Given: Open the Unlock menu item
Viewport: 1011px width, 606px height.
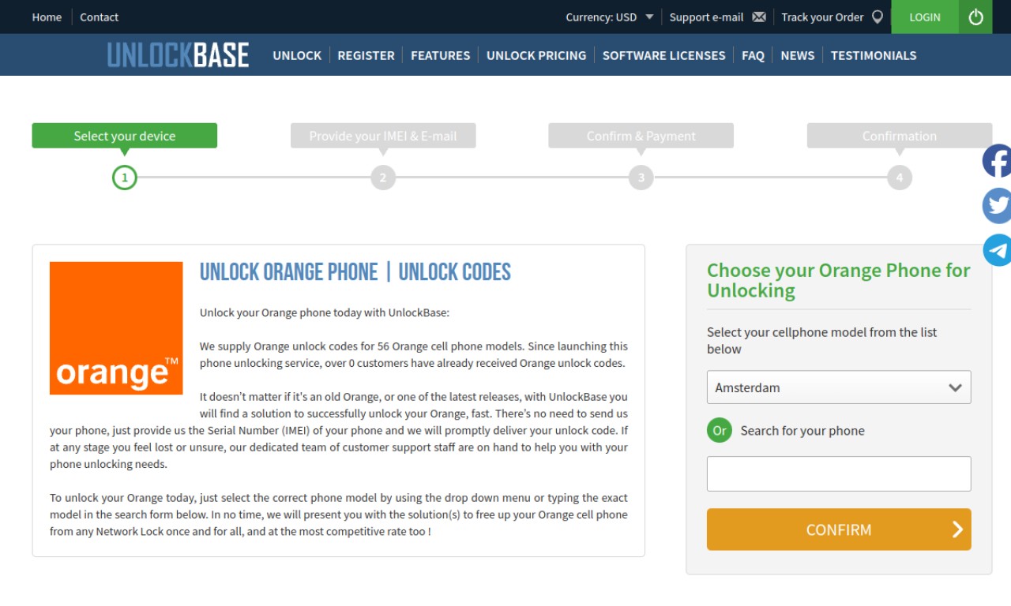Looking at the screenshot, I should (x=297, y=55).
